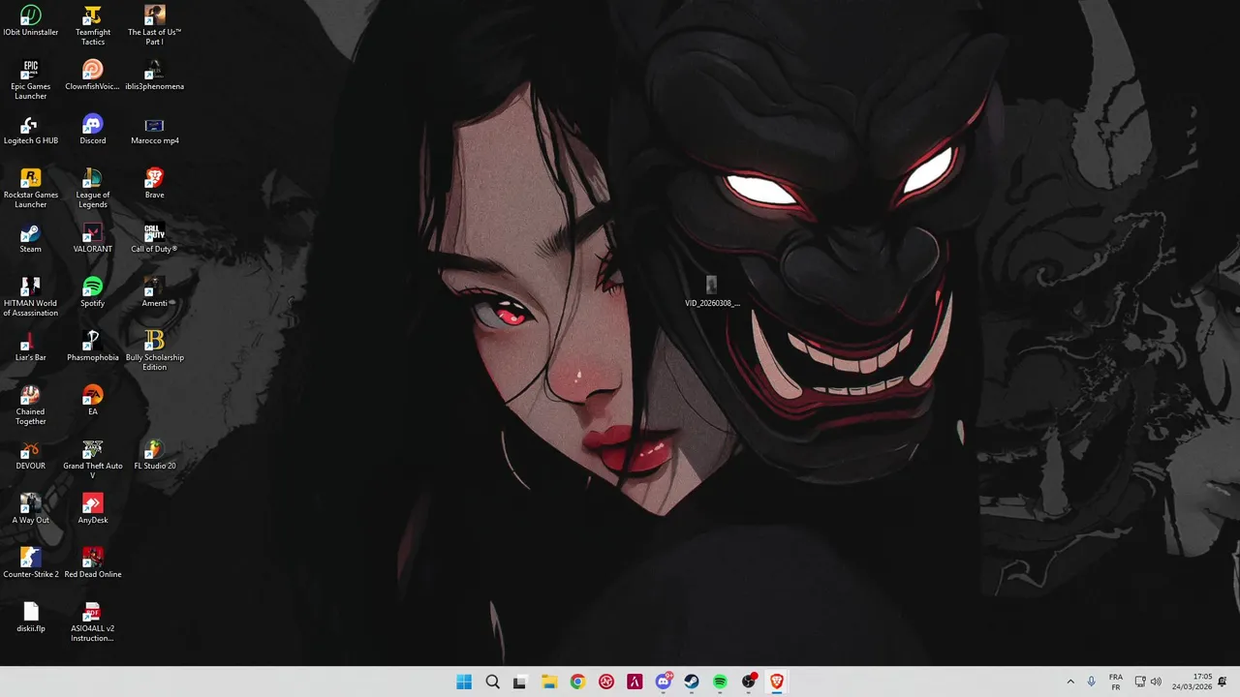
Task: Select the Bully Scholarship Edition icon
Action: pyautogui.click(x=155, y=351)
